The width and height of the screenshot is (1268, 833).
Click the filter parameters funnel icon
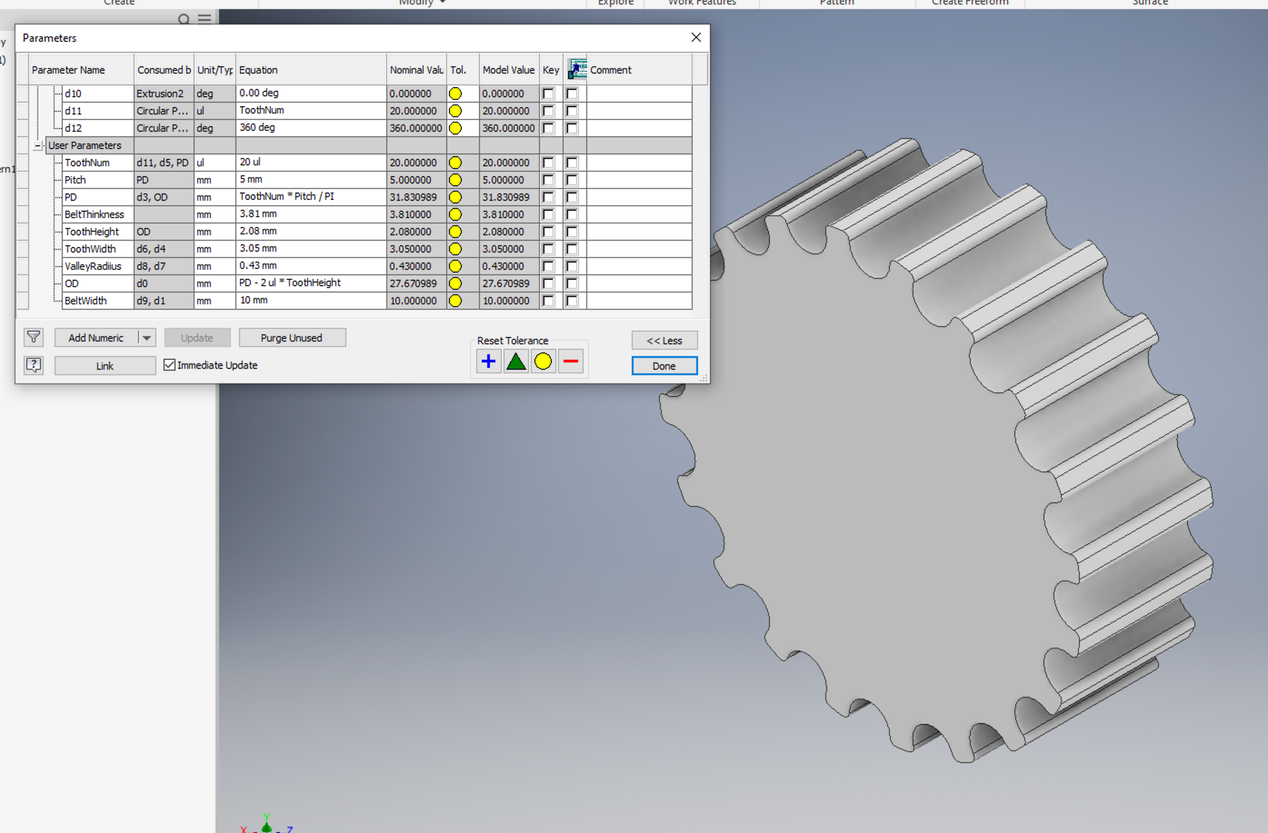34,337
